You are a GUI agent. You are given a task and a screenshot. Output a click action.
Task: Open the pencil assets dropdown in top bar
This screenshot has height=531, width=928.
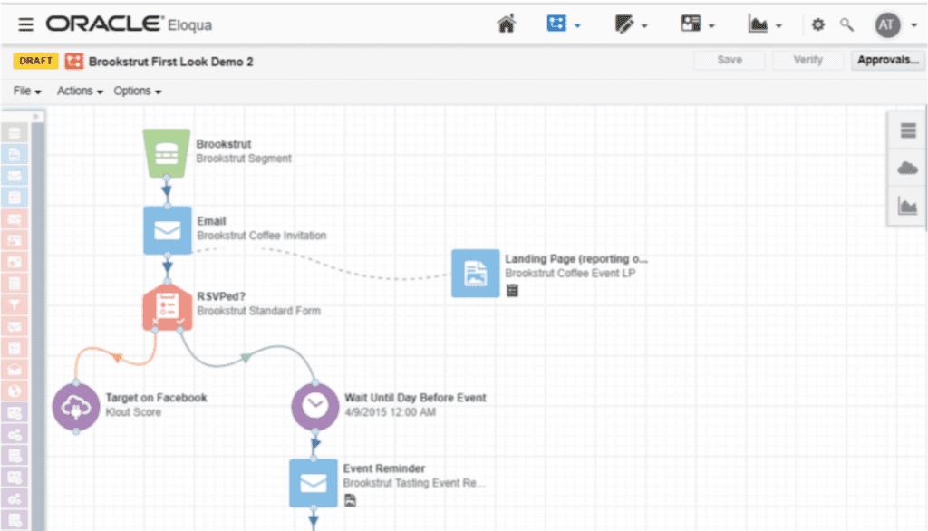pyautogui.click(x=631, y=24)
